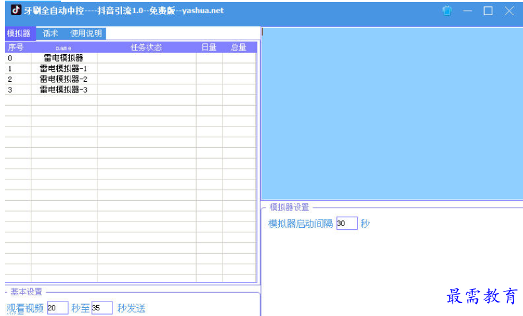Maximize the 牙刷全自动中控 window
This screenshot has width=523, height=316.
coord(488,11)
